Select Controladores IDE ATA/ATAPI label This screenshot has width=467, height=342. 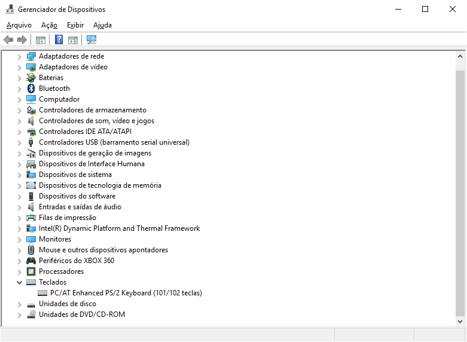point(85,132)
